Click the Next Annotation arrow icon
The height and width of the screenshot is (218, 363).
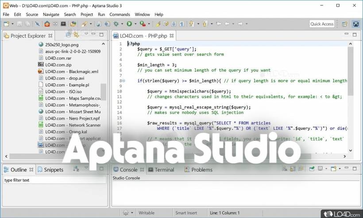tap(192, 23)
